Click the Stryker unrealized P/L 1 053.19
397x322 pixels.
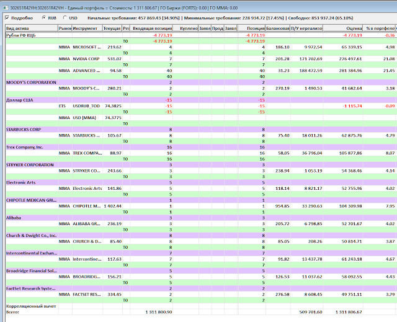coord(313,171)
